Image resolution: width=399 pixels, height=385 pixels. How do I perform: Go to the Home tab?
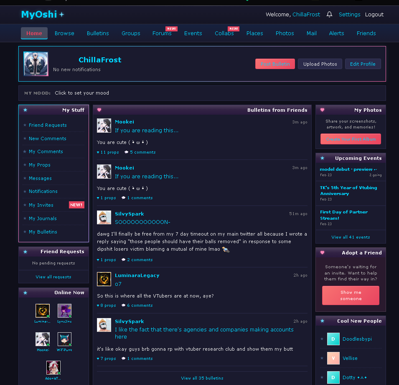(34, 33)
